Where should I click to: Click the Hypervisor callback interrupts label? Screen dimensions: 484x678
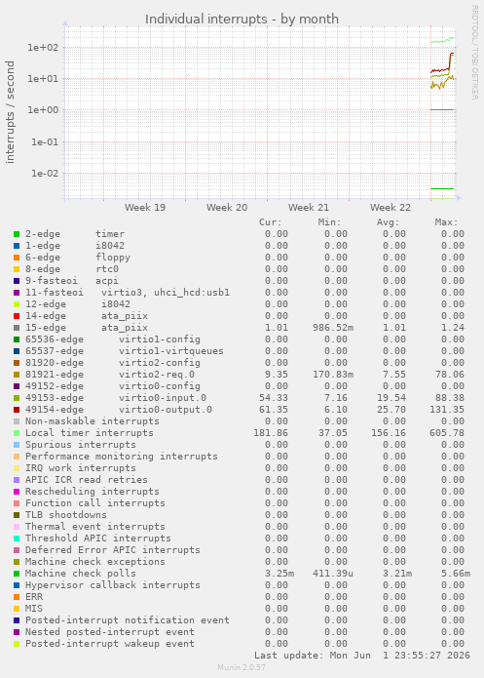(x=113, y=585)
